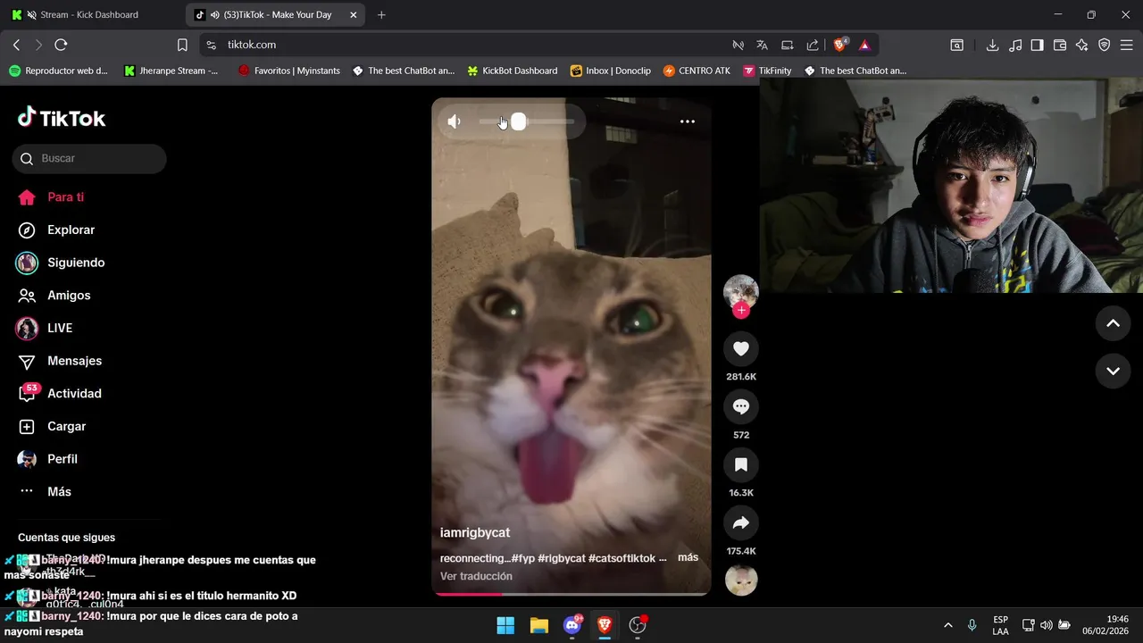Click "Ver traducción" under the caption
This screenshot has width=1143, height=643.
click(476, 576)
